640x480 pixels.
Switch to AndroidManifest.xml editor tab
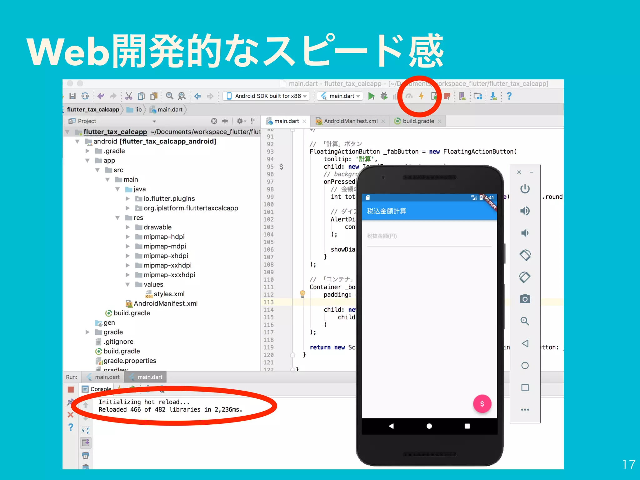350,121
